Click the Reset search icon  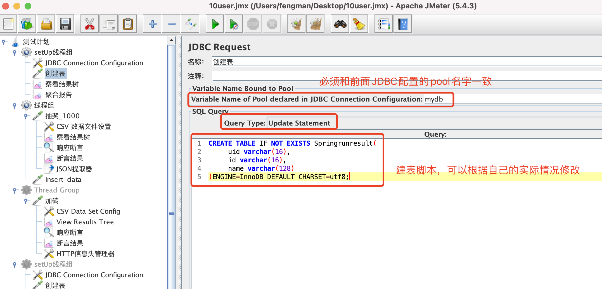pyautogui.click(x=359, y=24)
